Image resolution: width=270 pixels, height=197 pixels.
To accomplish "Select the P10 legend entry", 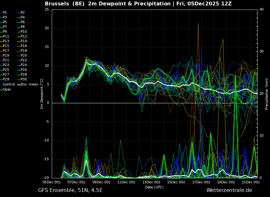I will coord(24,32).
